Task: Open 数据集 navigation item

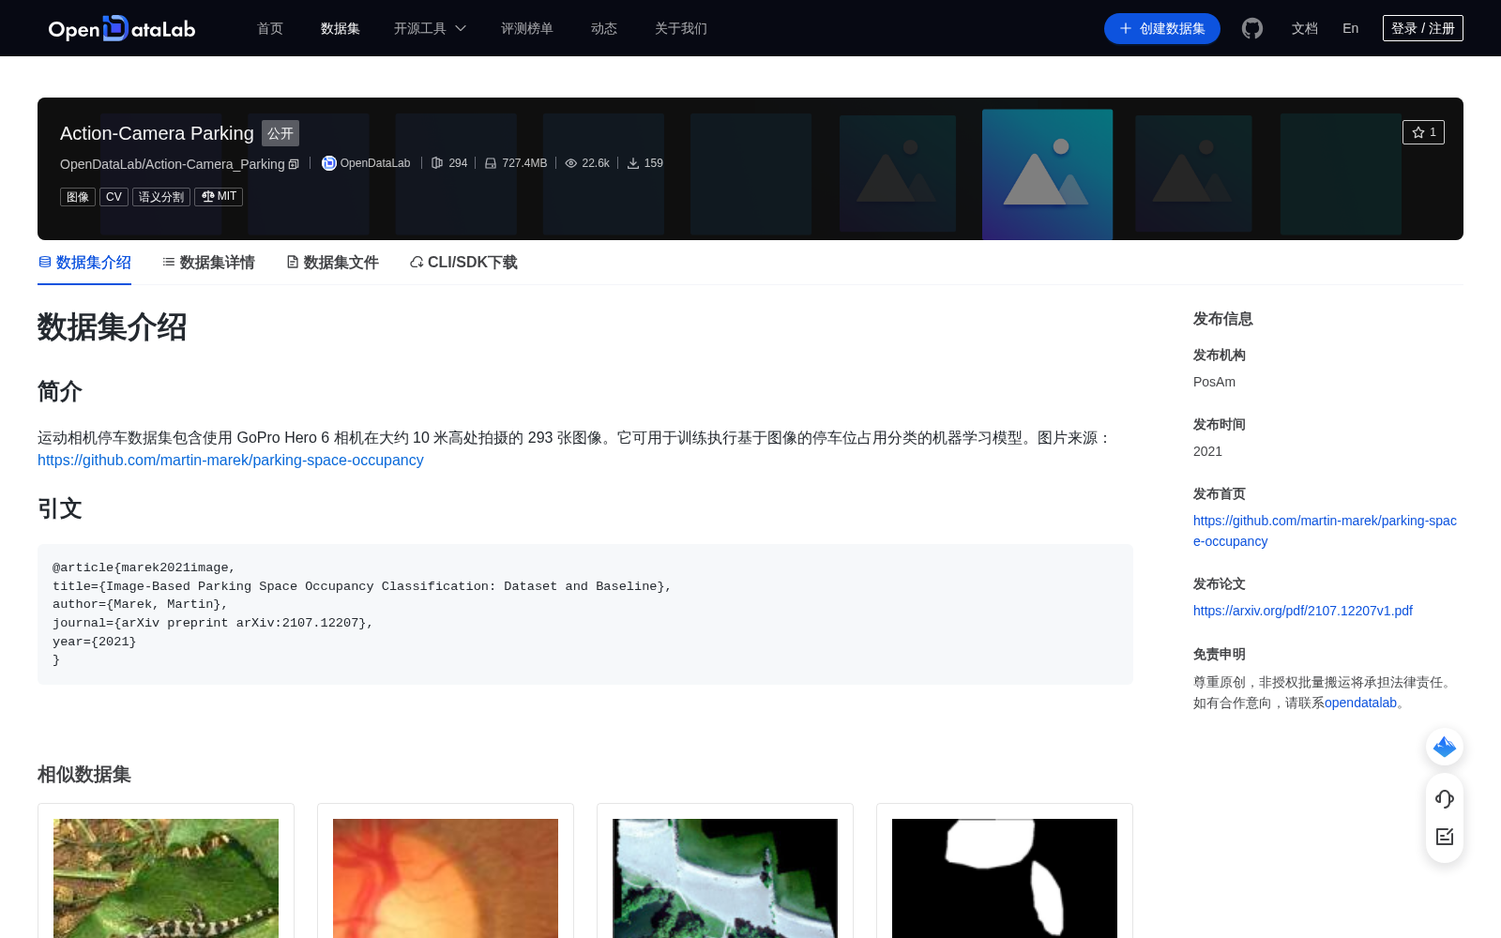Action: [x=341, y=28]
